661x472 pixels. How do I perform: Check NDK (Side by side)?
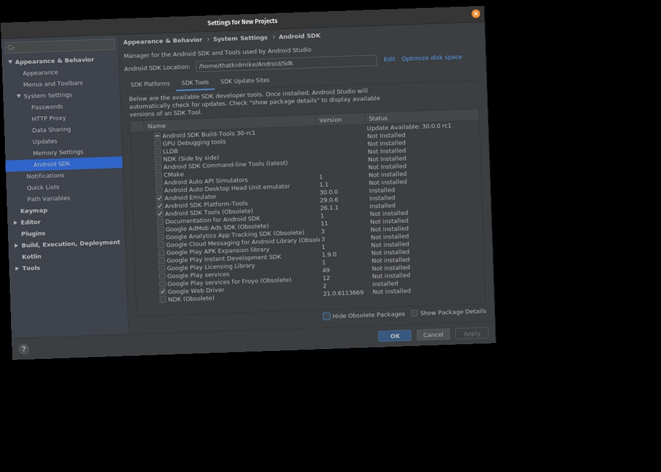[x=157, y=158]
